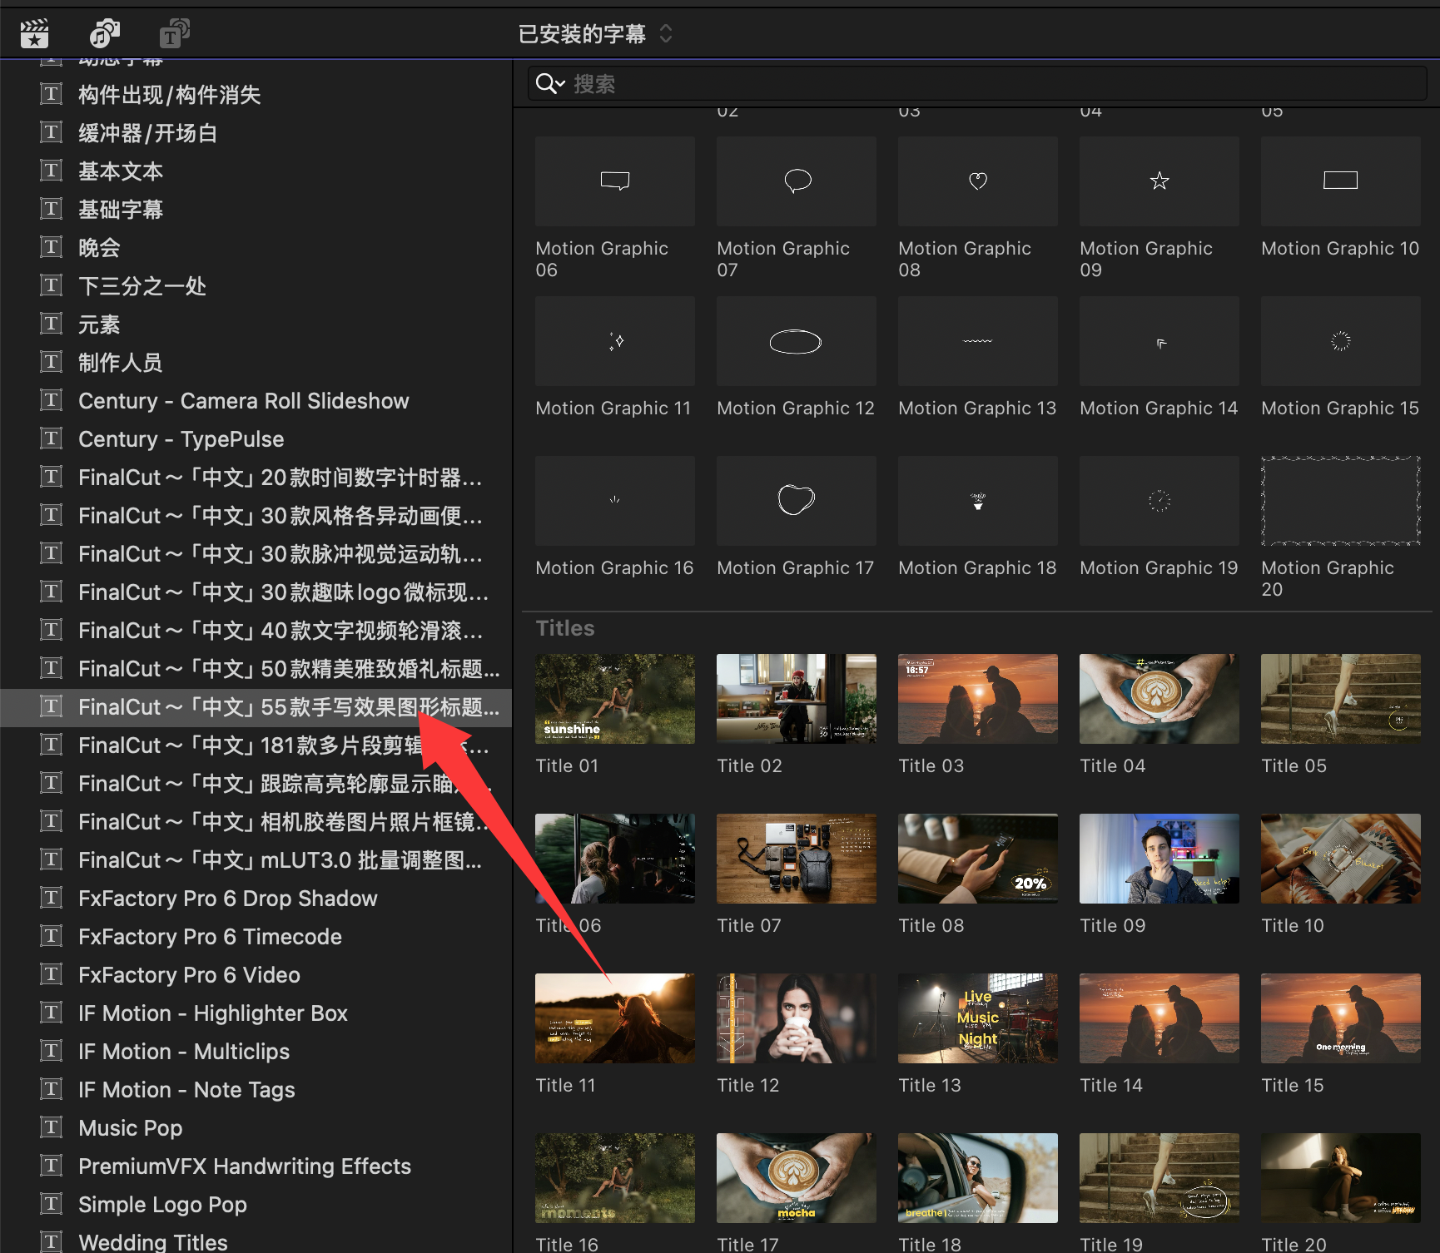Select the Title 01 sunshine thumbnail
Image resolution: width=1440 pixels, height=1253 pixels.
[x=614, y=699]
